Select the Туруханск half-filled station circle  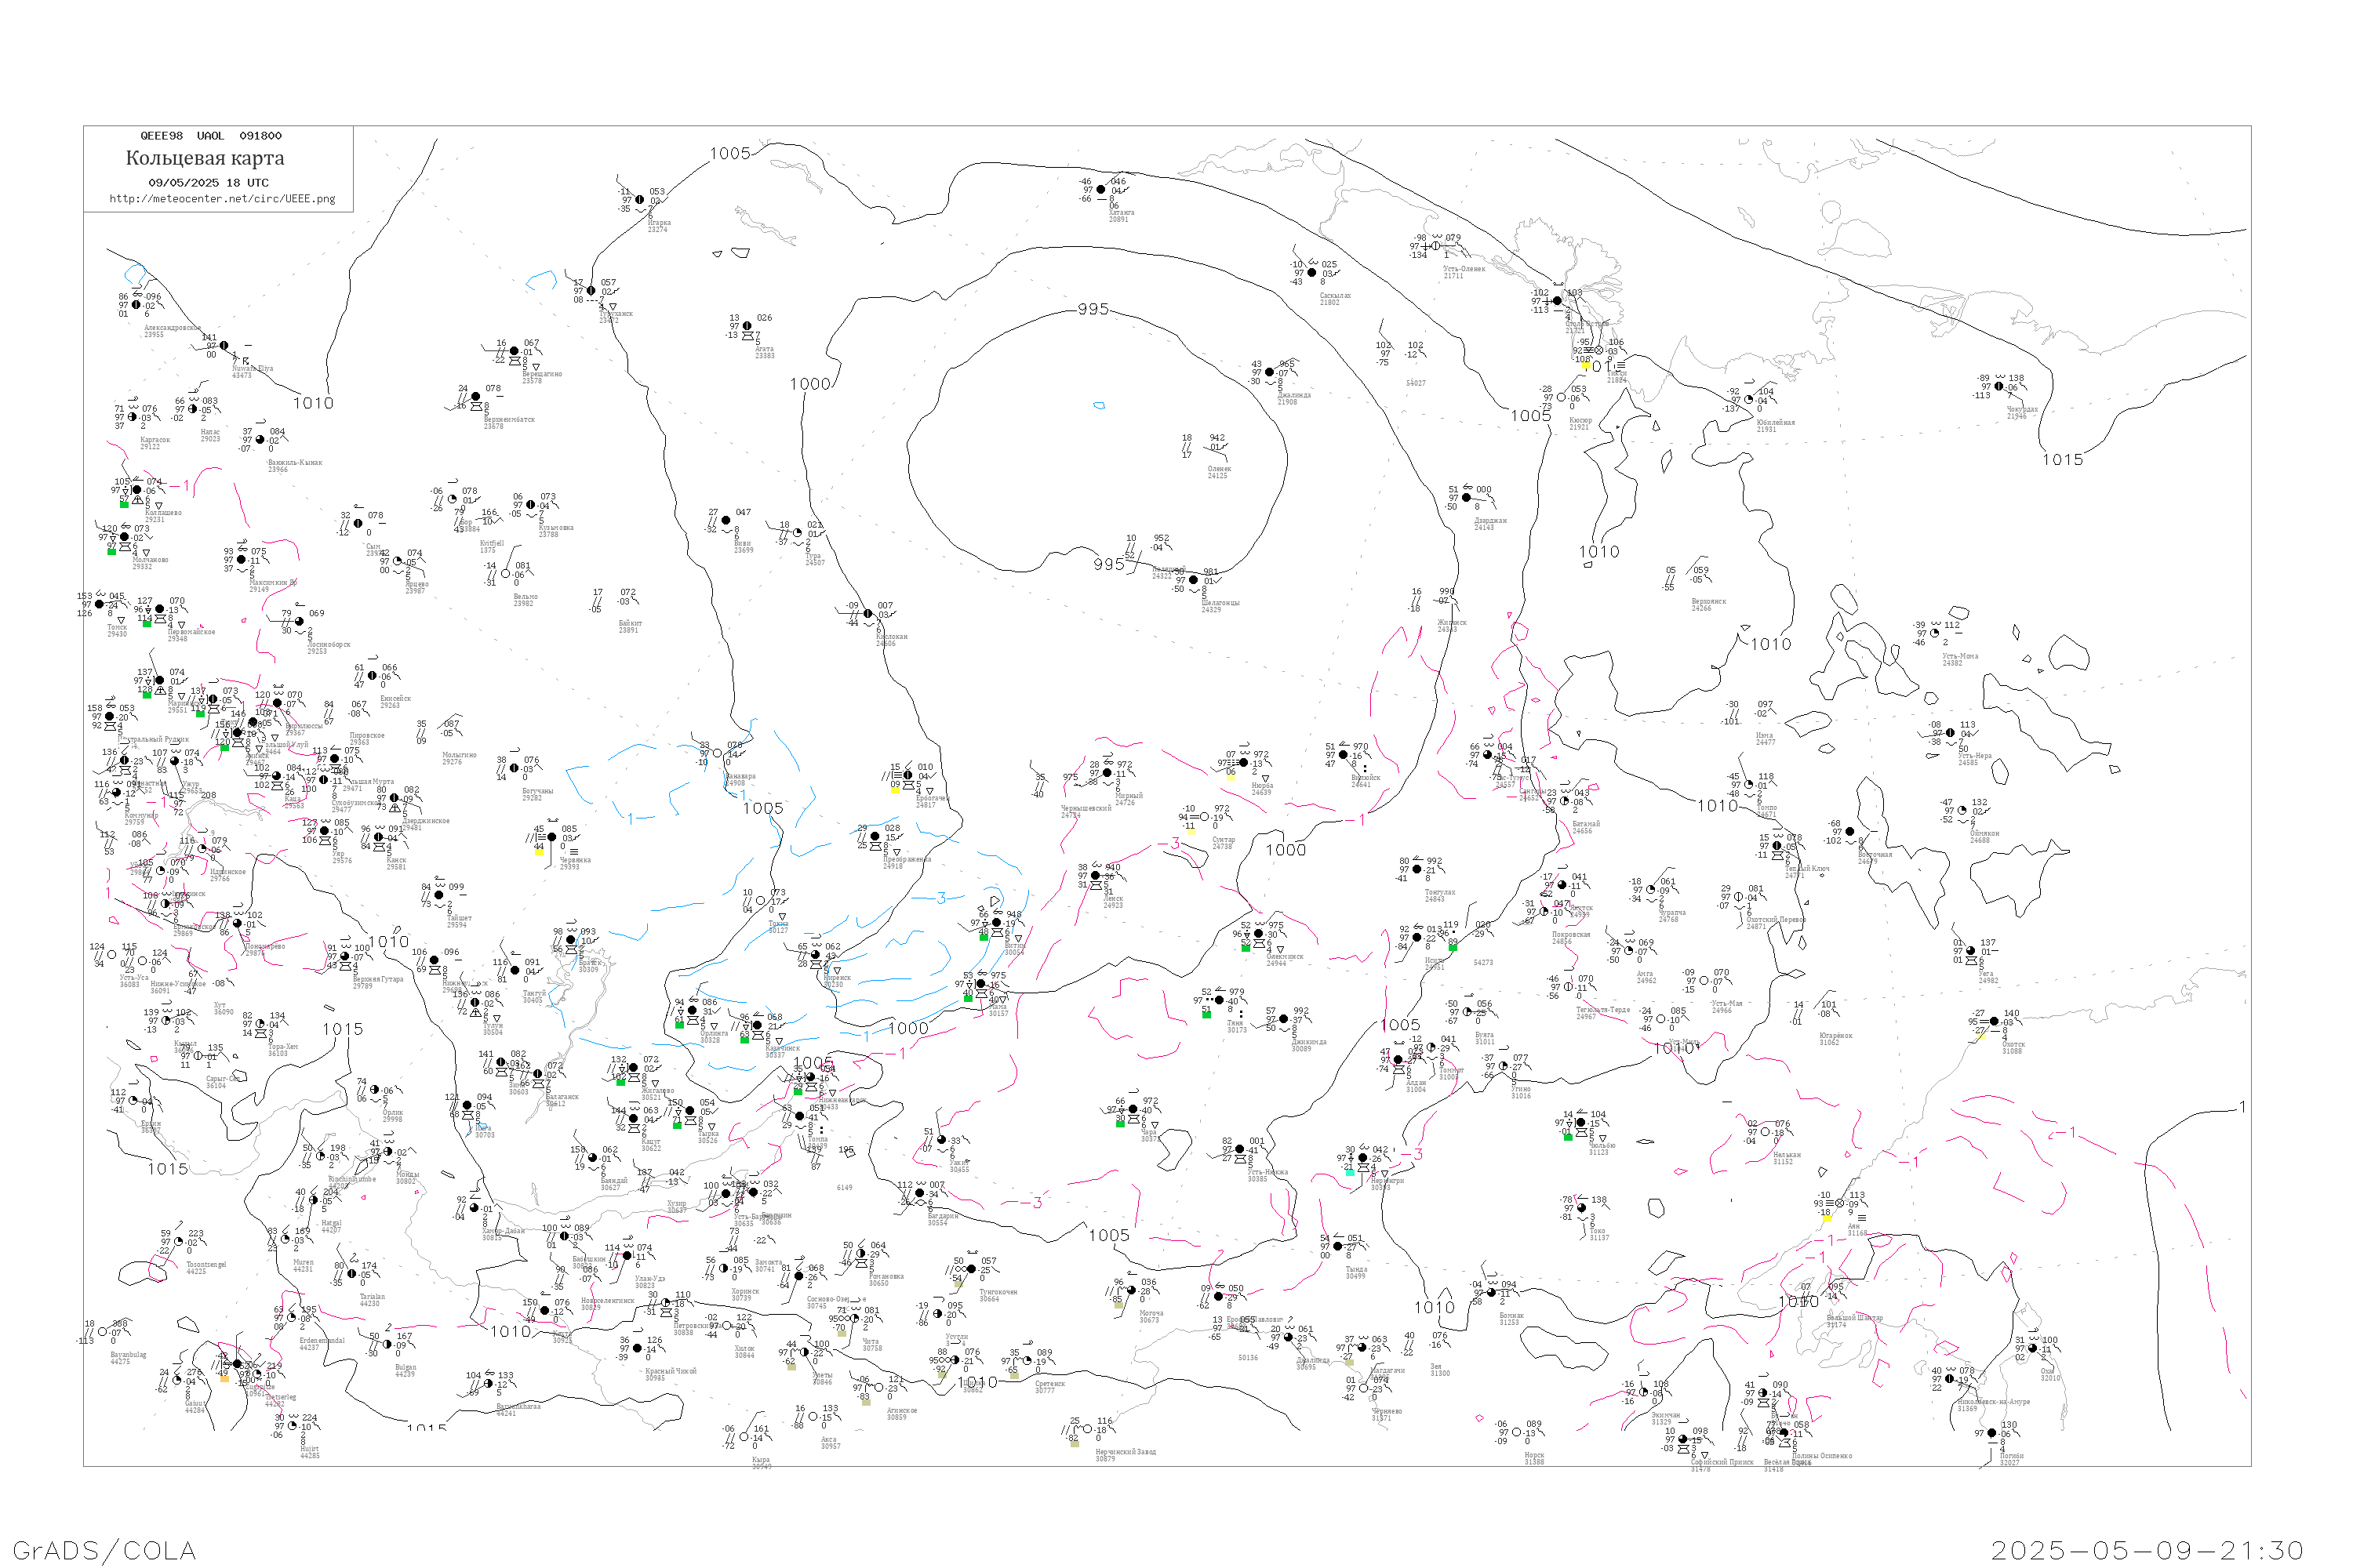(591, 291)
